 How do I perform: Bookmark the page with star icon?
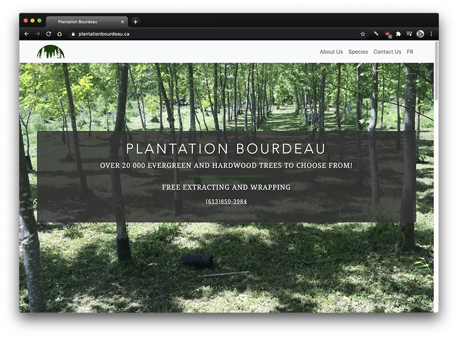[363, 34]
